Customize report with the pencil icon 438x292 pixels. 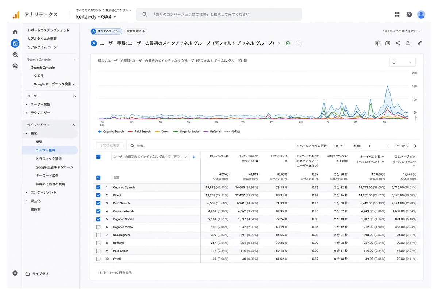[x=420, y=43]
